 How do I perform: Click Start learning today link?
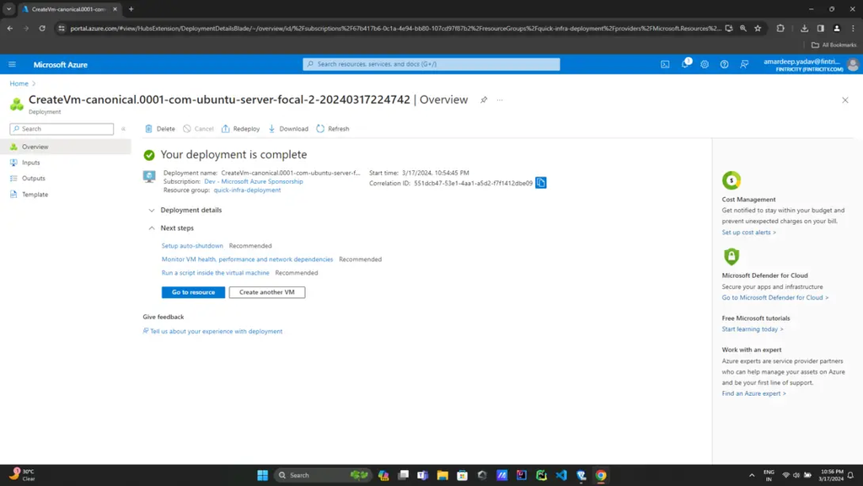point(753,329)
